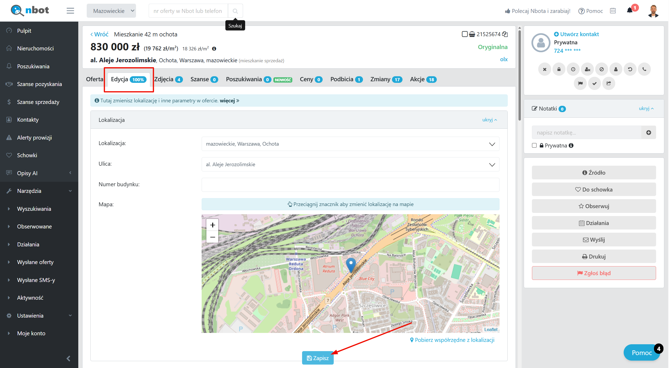Tick the checkbox next to offer number
Viewport: 669px width, 368px height.
(x=465, y=34)
